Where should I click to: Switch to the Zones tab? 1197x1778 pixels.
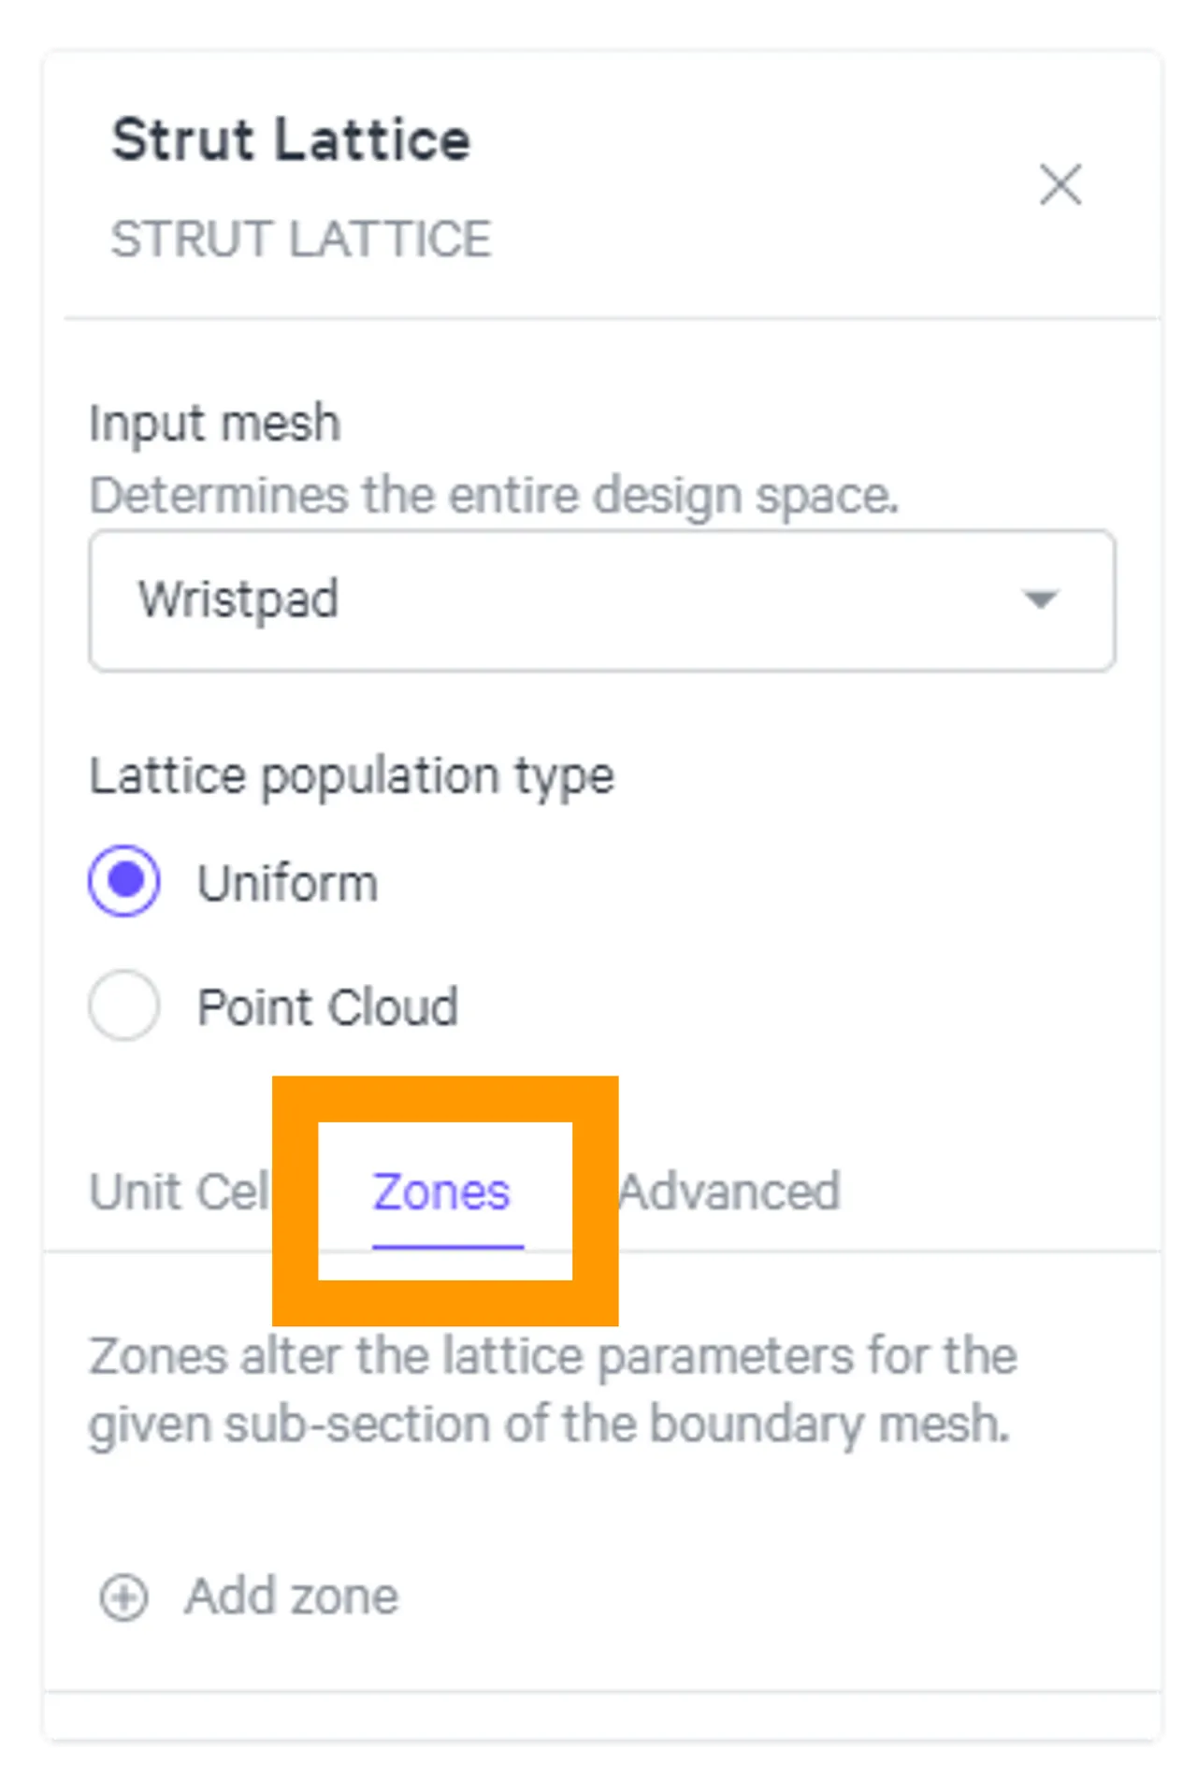441,1190
